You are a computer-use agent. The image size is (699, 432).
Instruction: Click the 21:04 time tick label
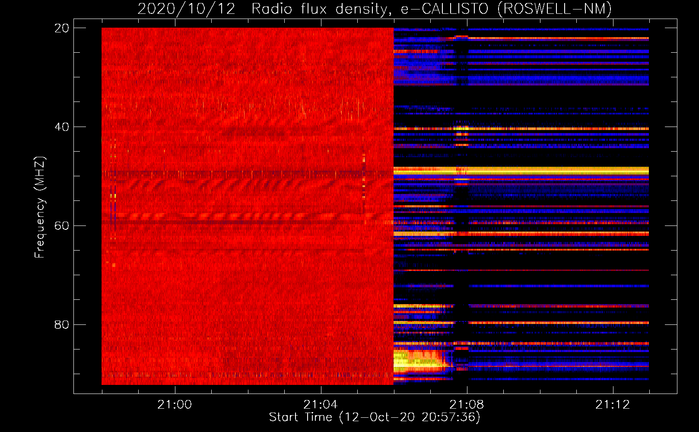tap(321, 405)
